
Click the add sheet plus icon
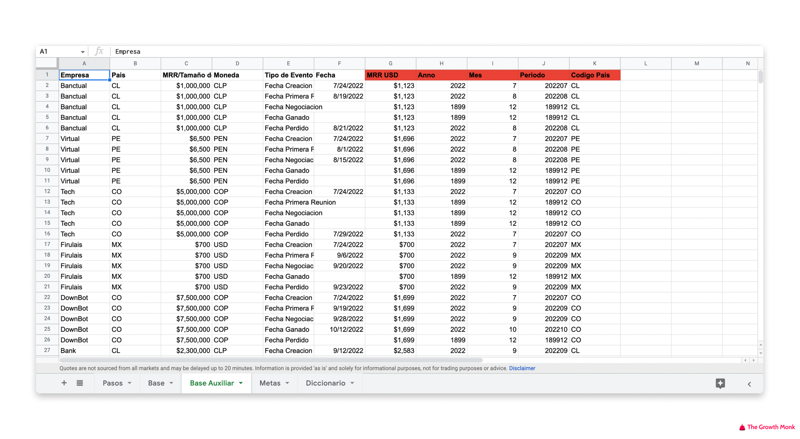64,383
